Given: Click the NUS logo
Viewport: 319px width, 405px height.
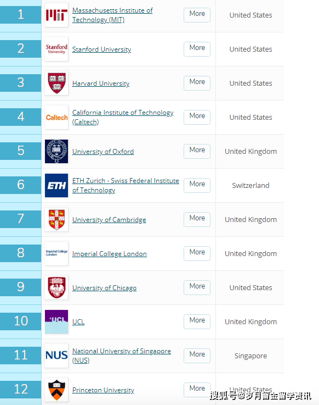Looking at the screenshot, I should (56, 356).
